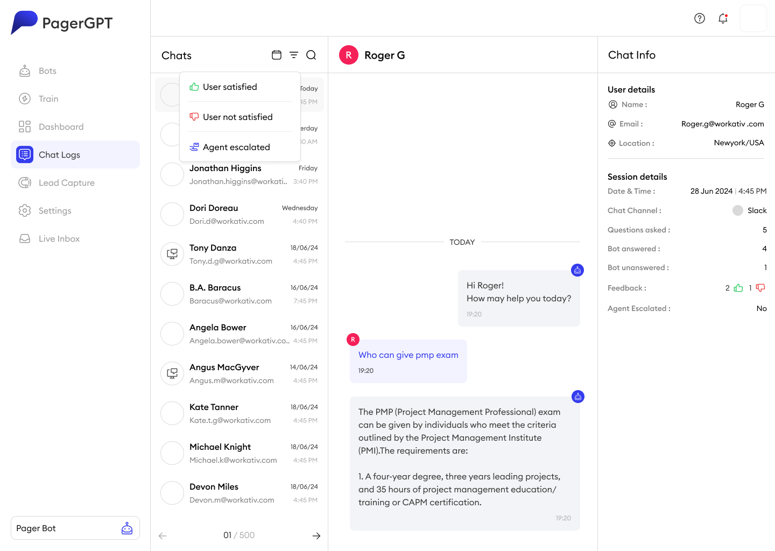Go to next page of chats
The width and height of the screenshot is (775, 551).
point(316,535)
